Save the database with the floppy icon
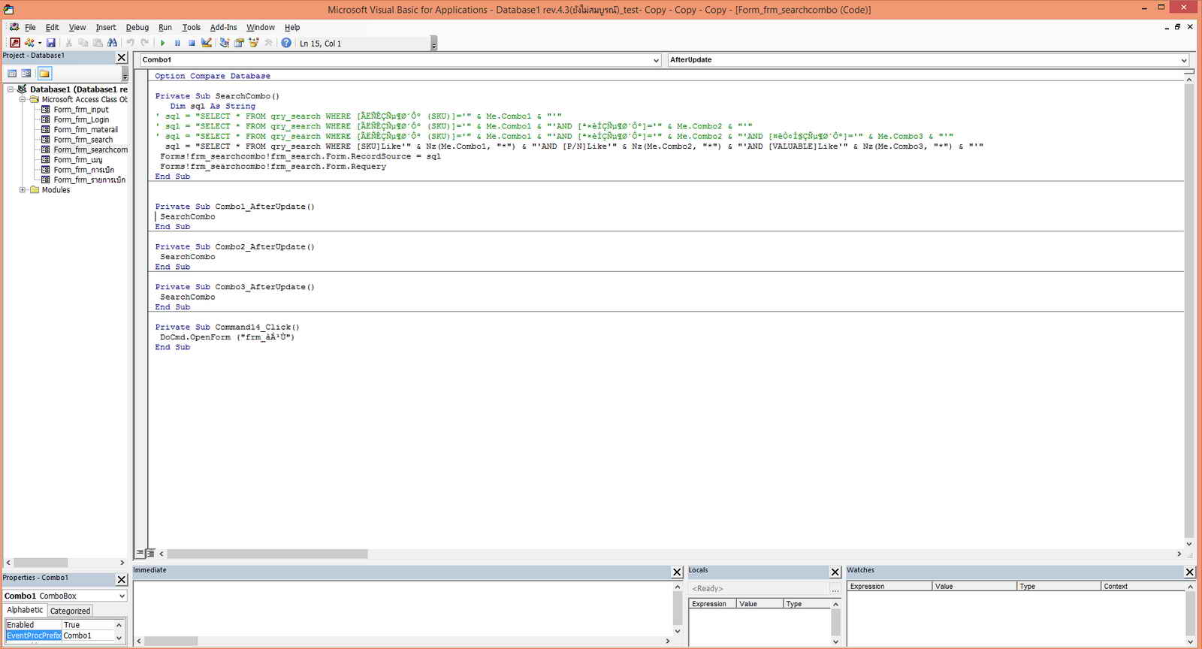The height and width of the screenshot is (649, 1202). click(51, 43)
